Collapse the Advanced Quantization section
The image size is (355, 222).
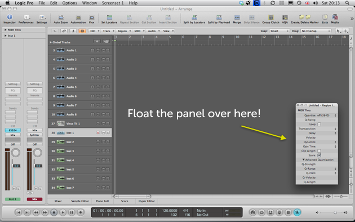pos(303,160)
